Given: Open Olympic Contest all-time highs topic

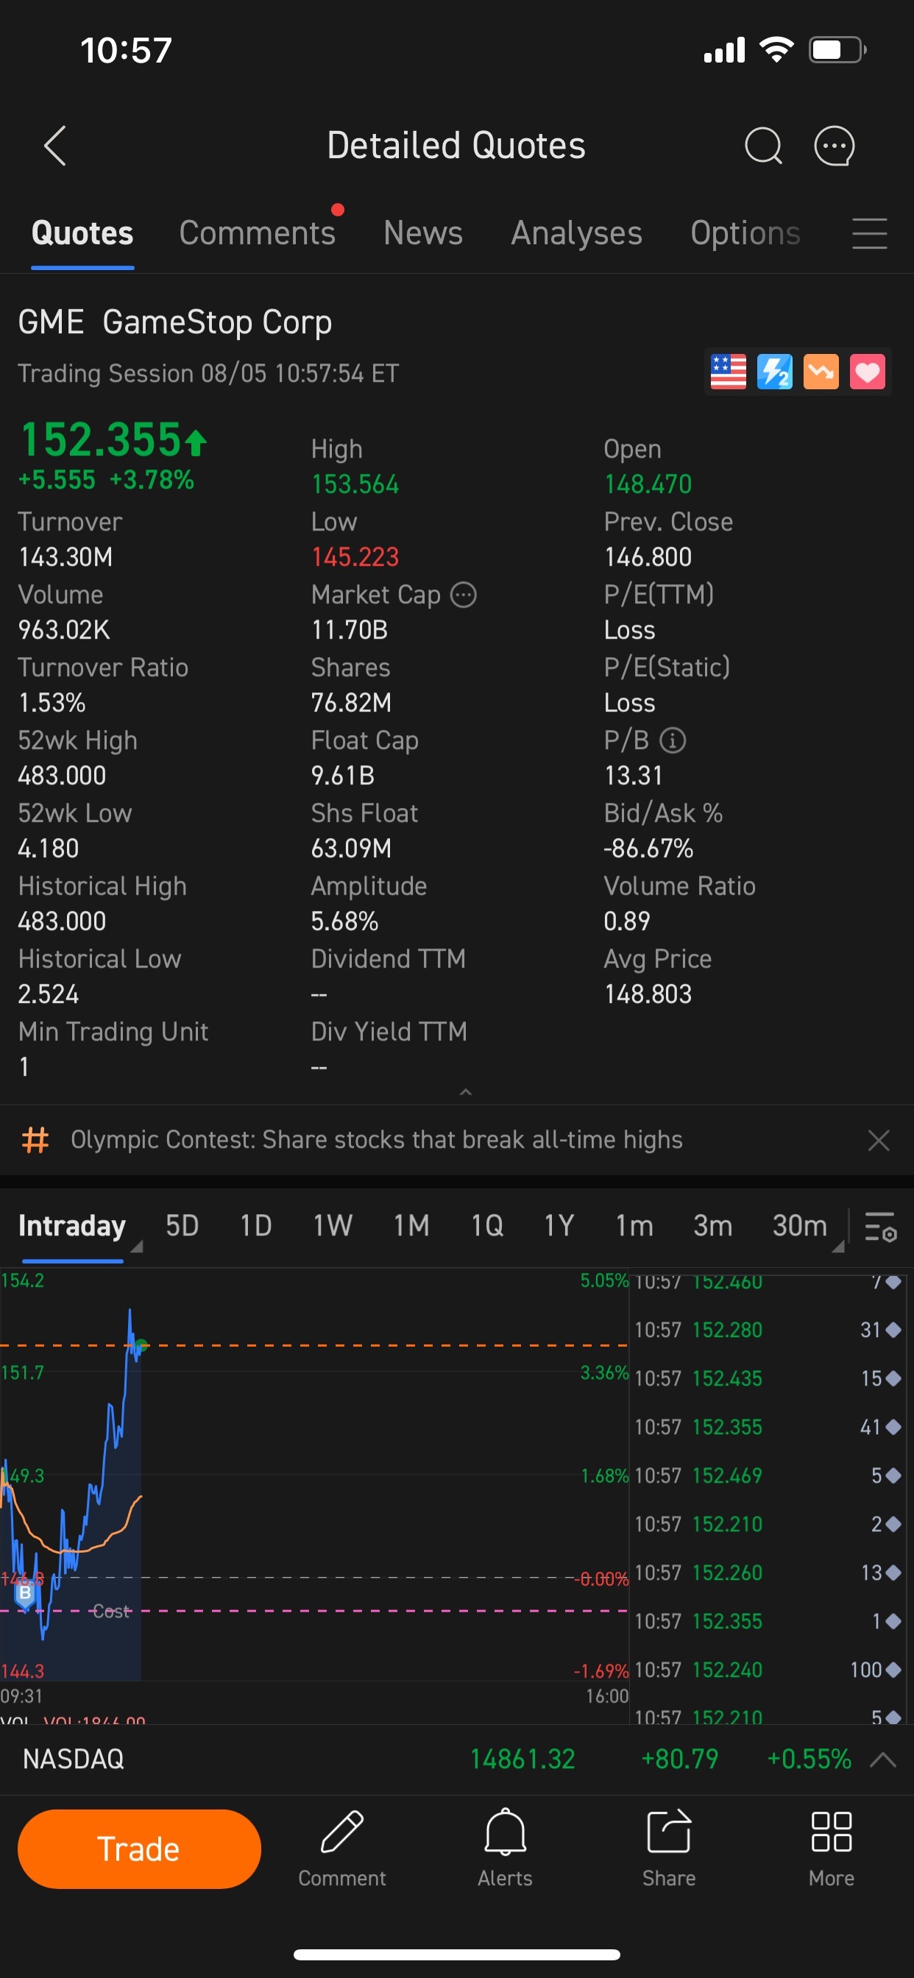Looking at the screenshot, I should tap(376, 1141).
